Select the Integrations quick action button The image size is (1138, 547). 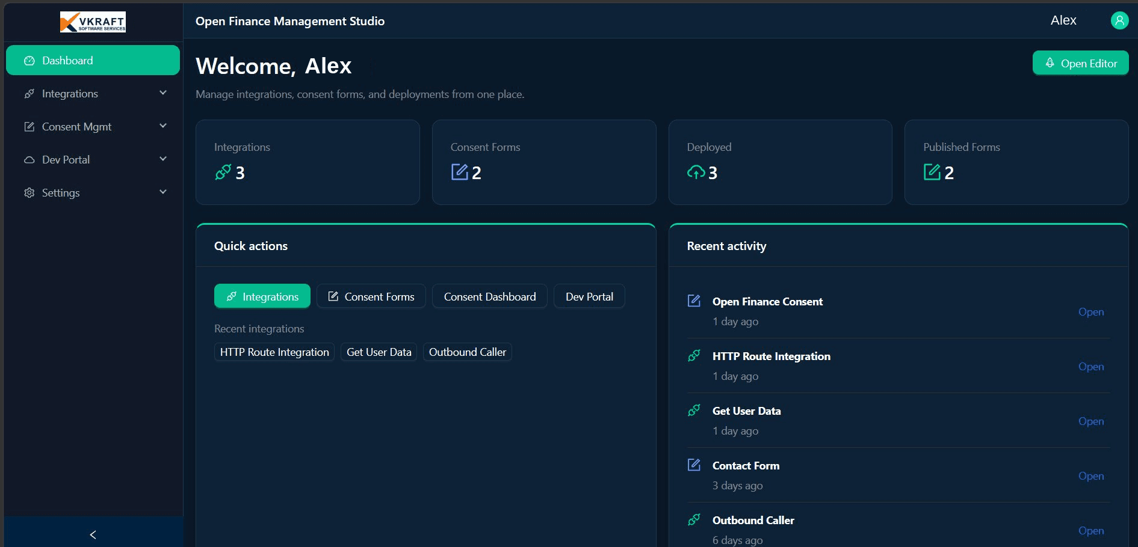tap(262, 296)
